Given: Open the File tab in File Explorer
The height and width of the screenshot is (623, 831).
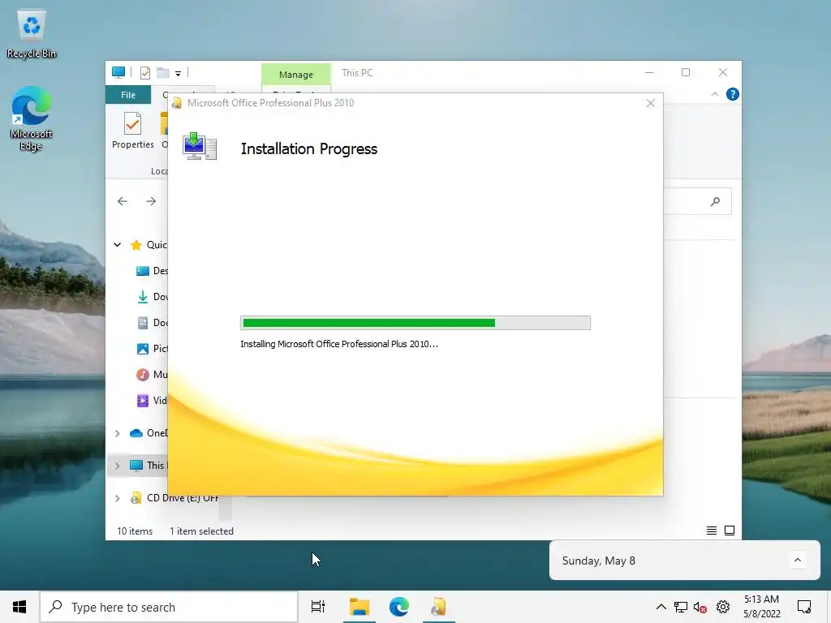Looking at the screenshot, I should (x=127, y=95).
